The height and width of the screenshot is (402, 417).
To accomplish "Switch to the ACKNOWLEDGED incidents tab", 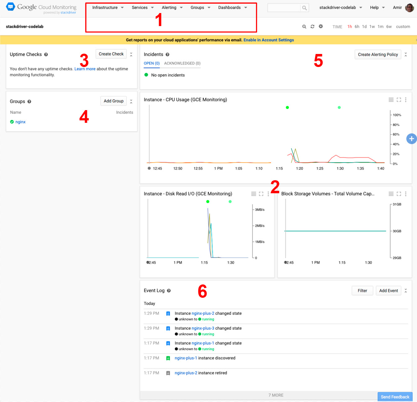I will tap(182, 63).
